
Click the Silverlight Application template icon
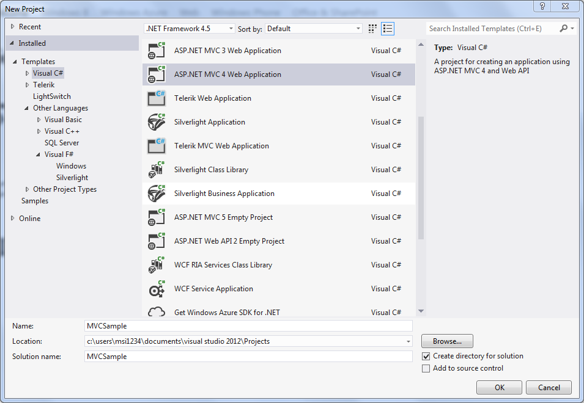pyautogui.click(x=157, y=122)
